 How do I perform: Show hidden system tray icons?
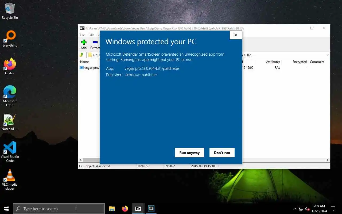(295, 209)
